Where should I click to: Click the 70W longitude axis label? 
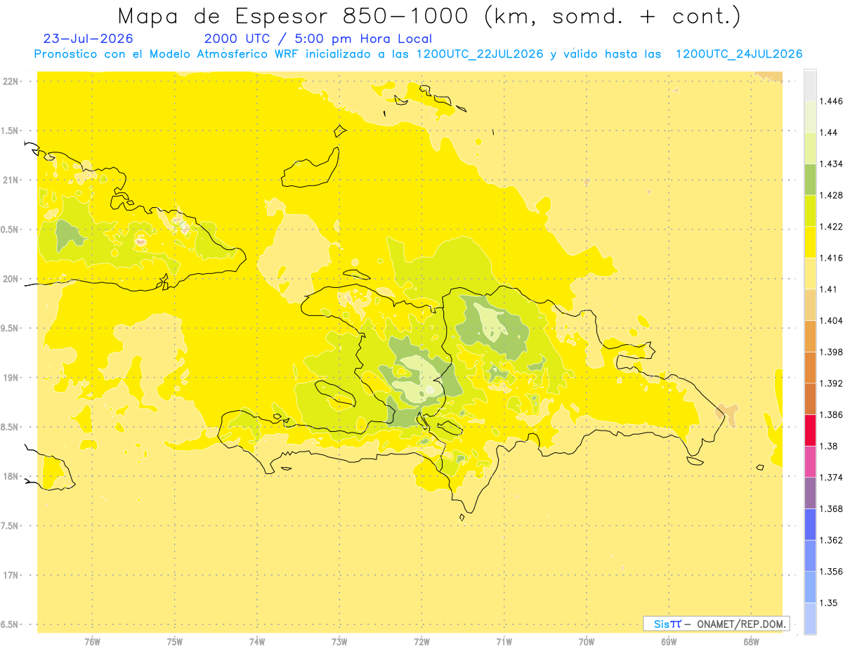[587, 642]
